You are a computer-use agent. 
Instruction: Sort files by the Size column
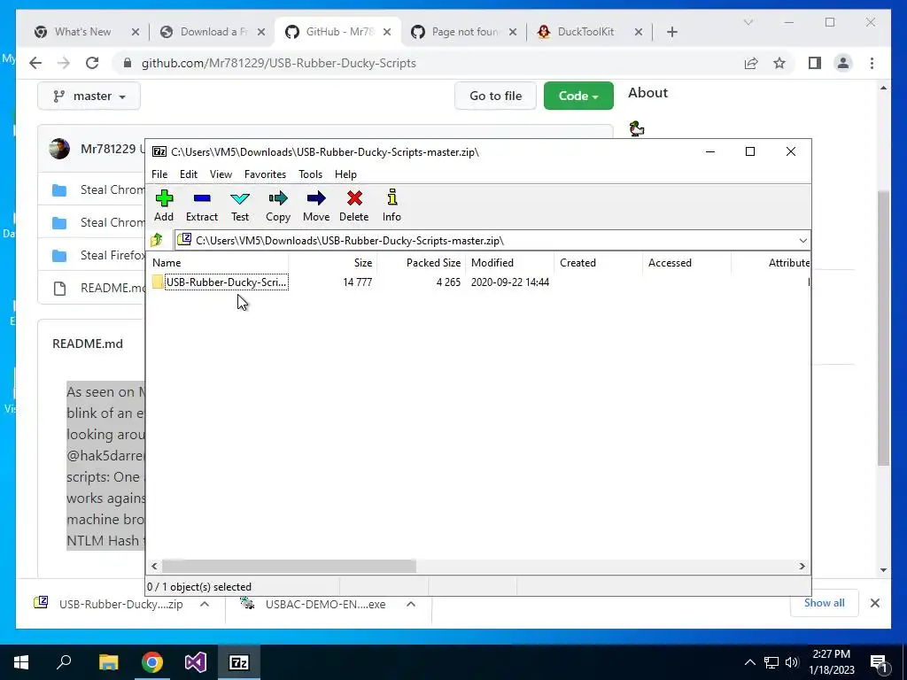pos(333,262)
